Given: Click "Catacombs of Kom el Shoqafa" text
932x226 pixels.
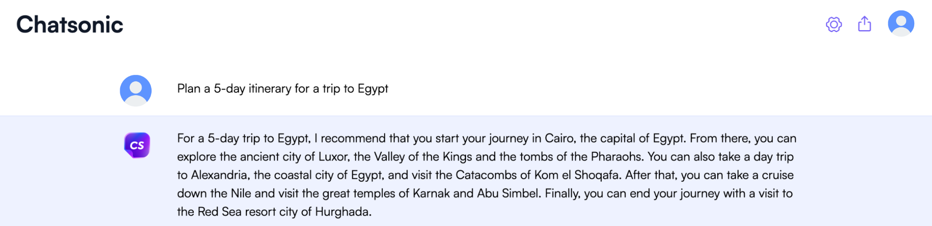Looking at the screenshot, I should [x=537, y=175].
